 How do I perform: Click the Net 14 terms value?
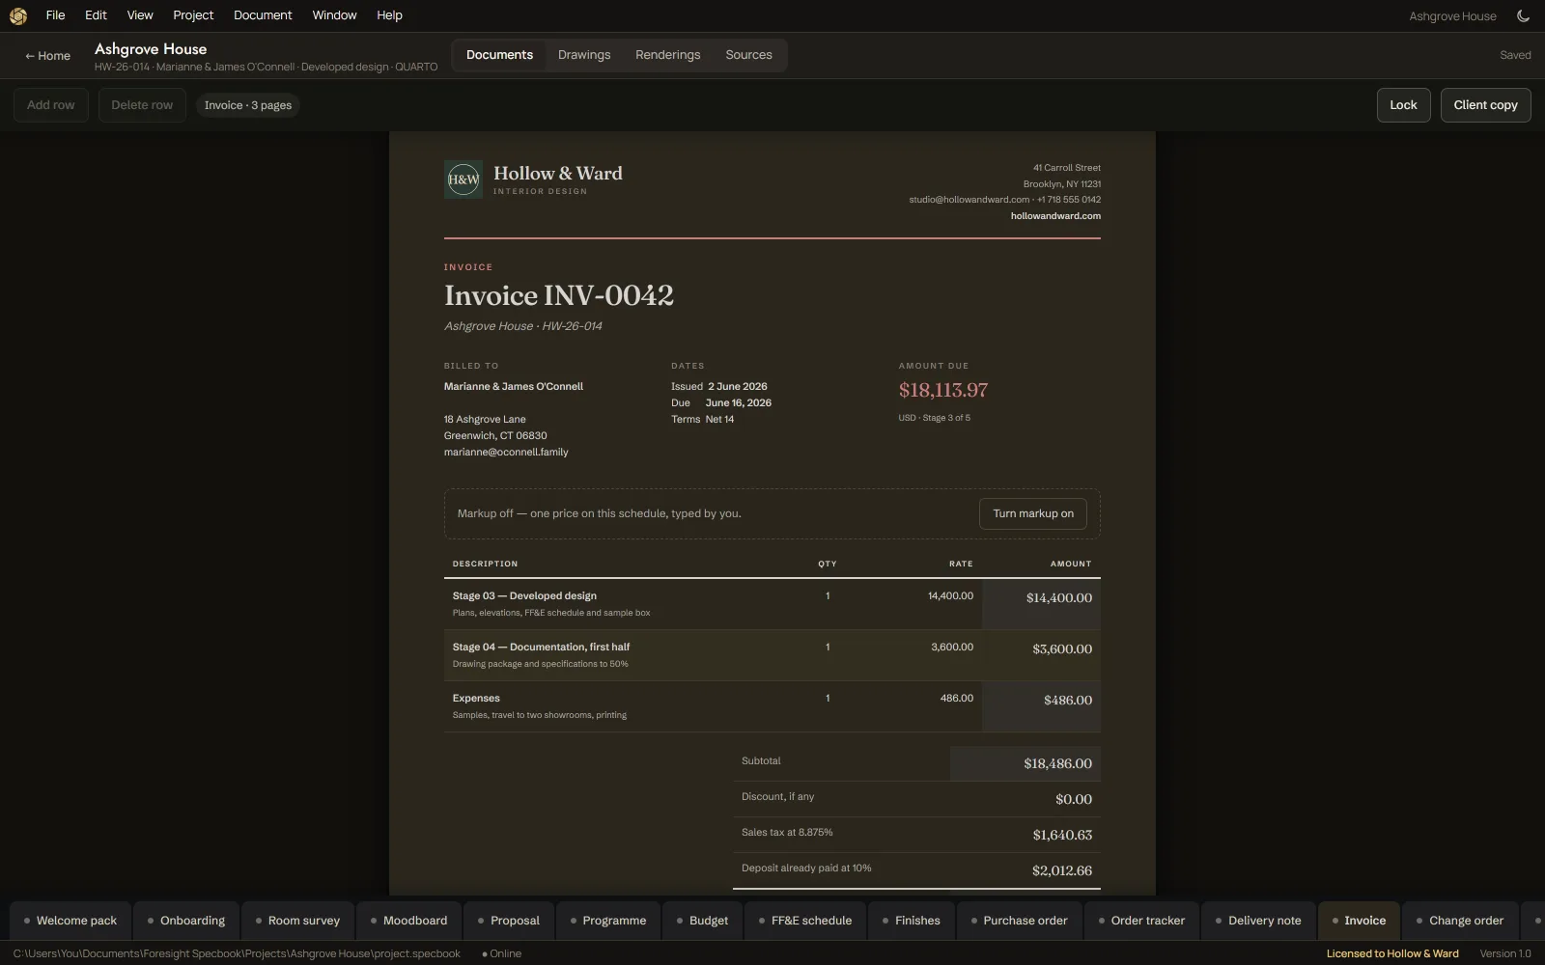point(719,420)
